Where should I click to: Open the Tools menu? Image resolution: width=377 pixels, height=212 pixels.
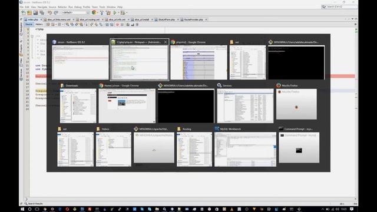coord(102,7)
